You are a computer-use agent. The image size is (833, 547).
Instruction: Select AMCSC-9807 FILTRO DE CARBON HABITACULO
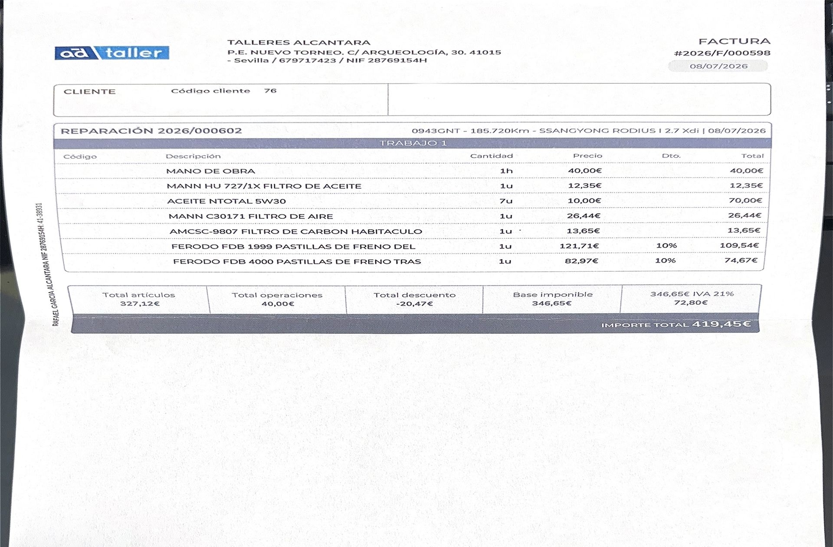click(x=296, y=231)
